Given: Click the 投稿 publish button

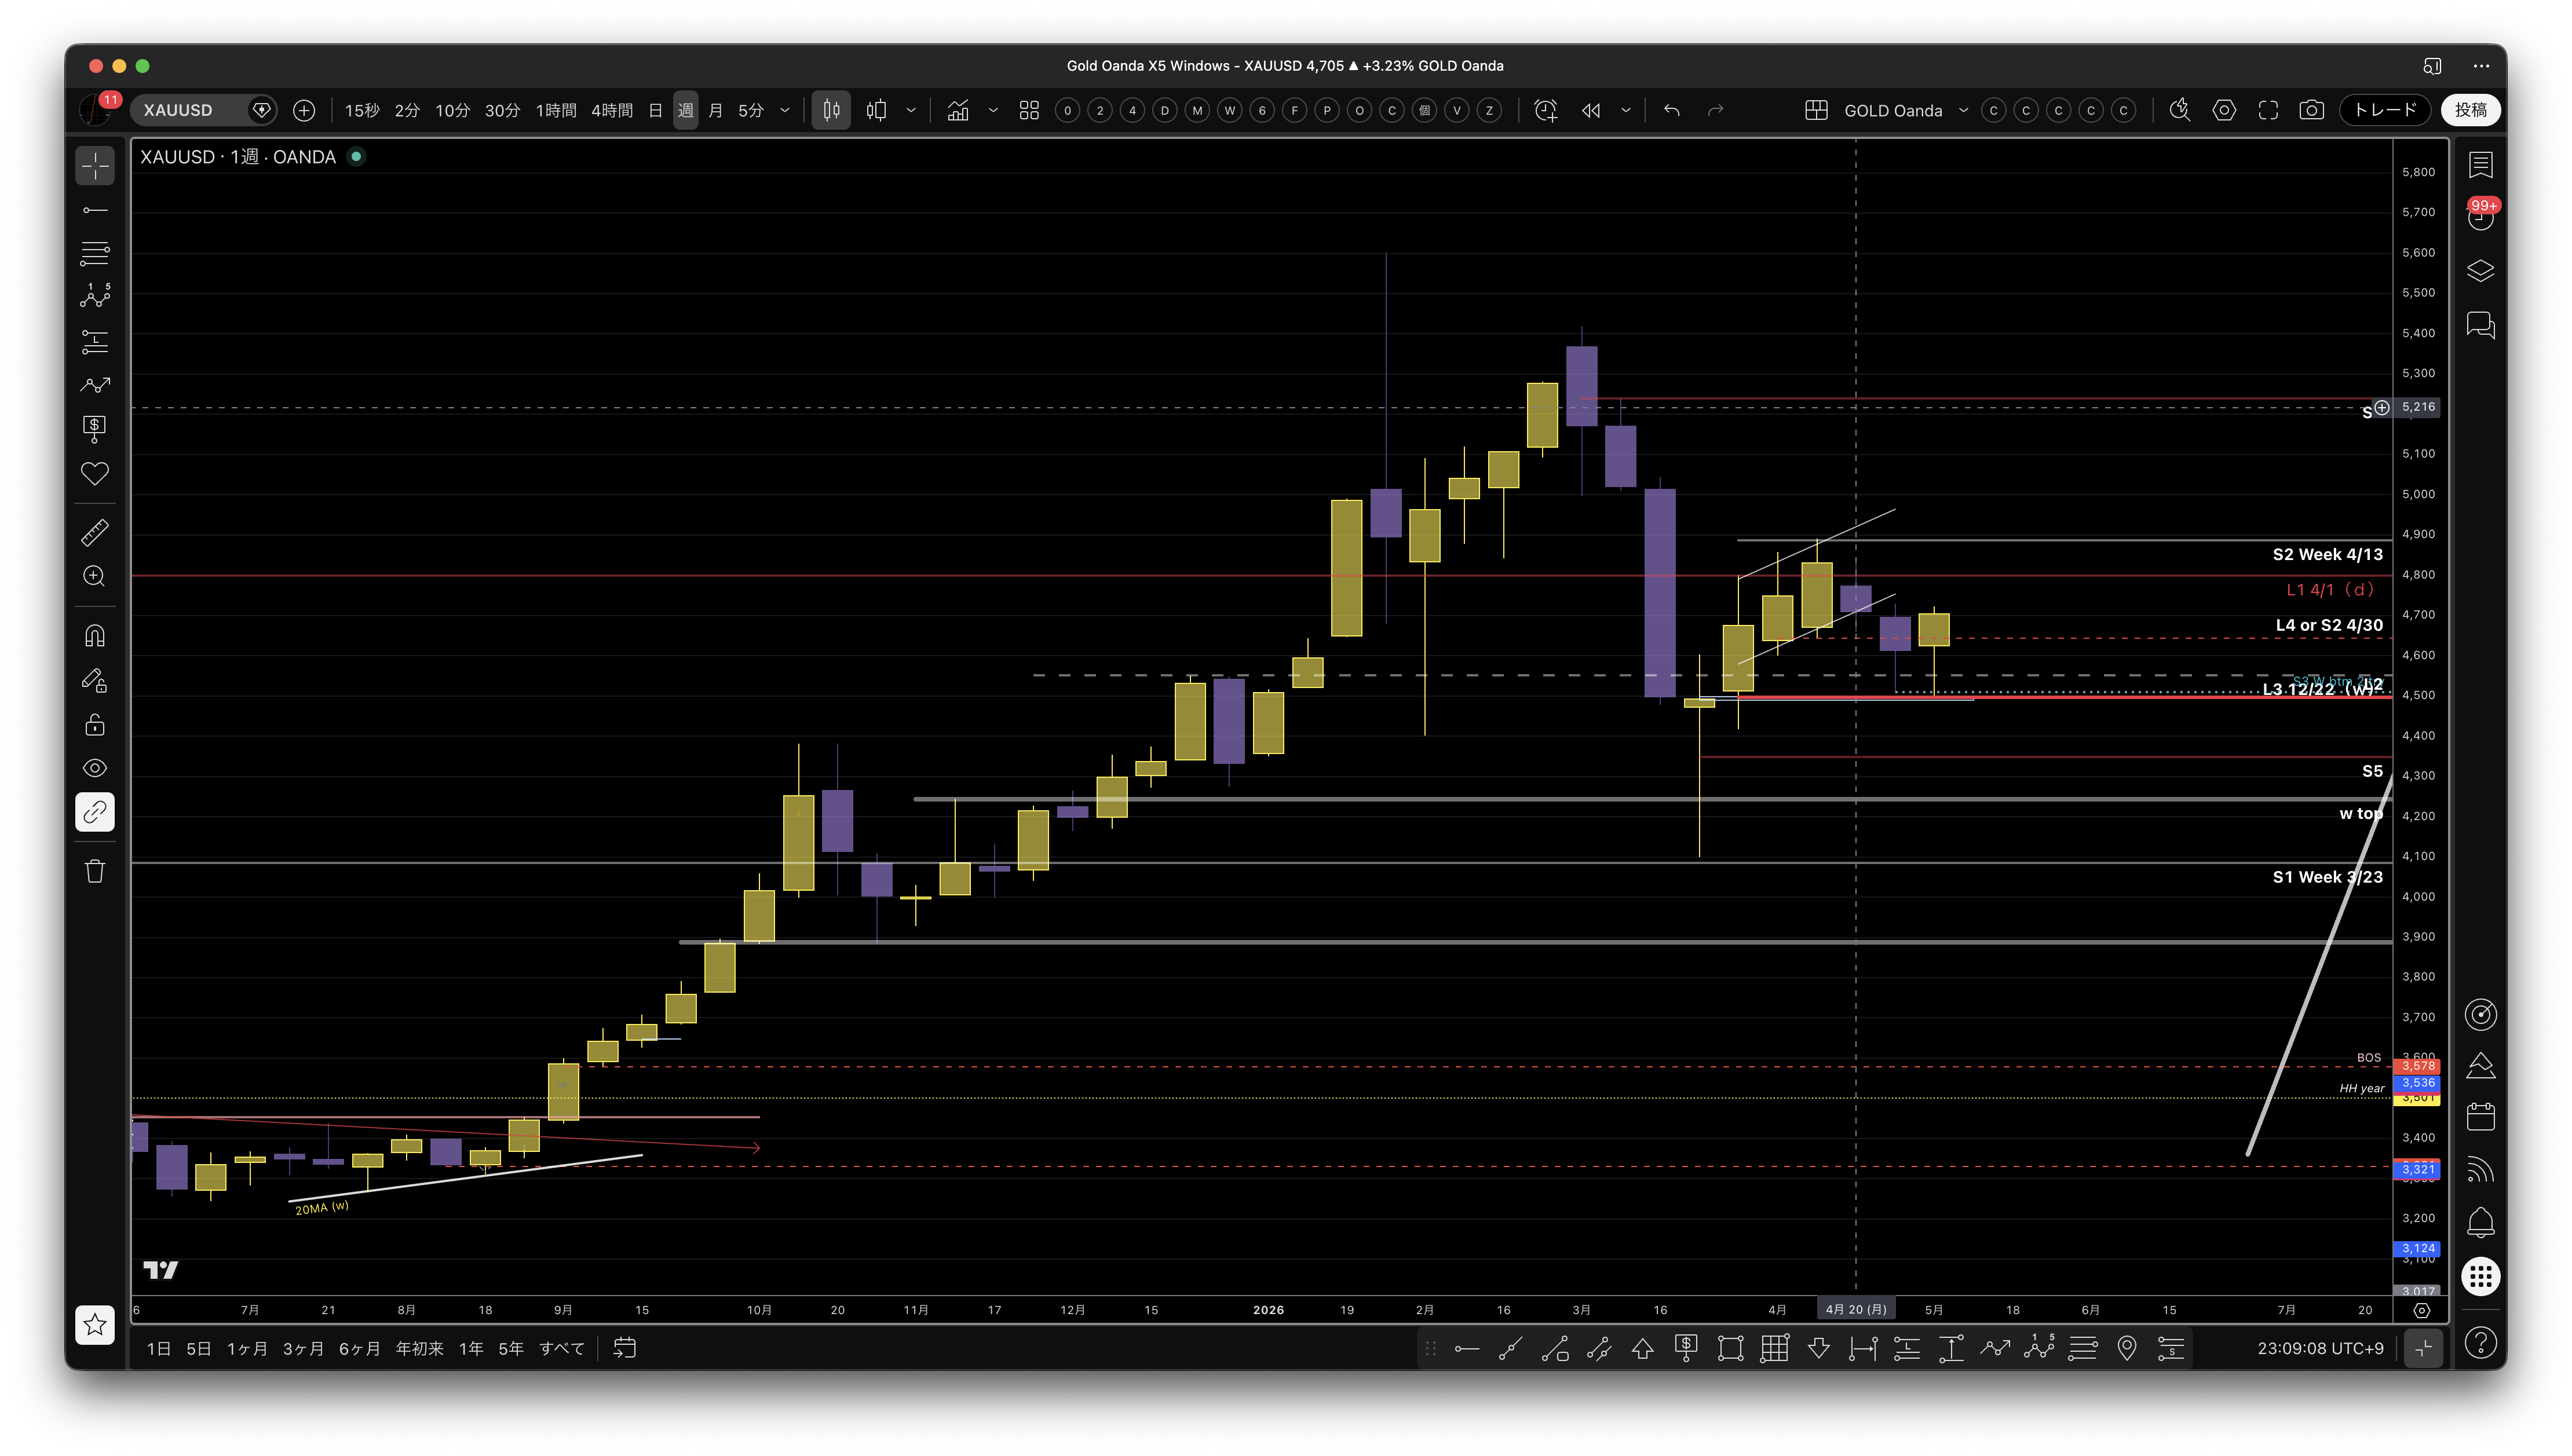Looking at the screenshot, I should [2470, 110].
